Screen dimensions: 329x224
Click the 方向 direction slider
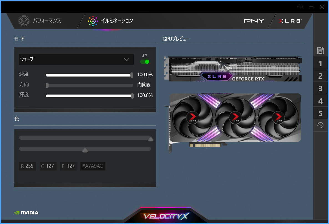(x=89, y=85)
